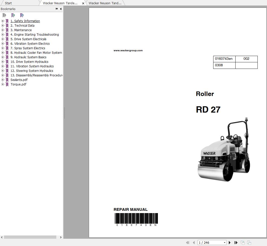Image resolution: width=267 pixels, height=246 pixels.
Task: Open the page number dropdown
Action: pyautogui.click(x=225, y=242)
